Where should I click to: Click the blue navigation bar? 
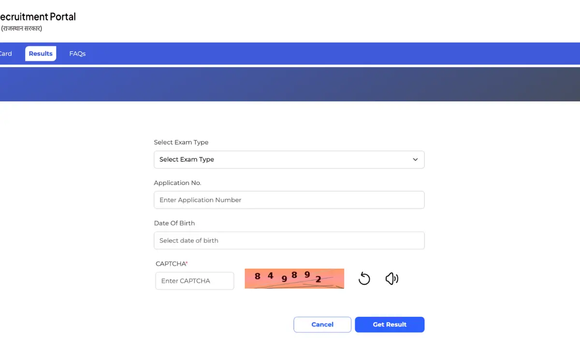pyautogui.click(x=290, y=53)
